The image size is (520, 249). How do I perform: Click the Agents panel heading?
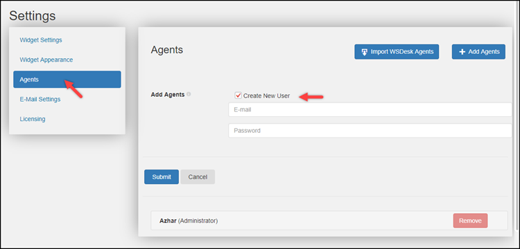167,50
